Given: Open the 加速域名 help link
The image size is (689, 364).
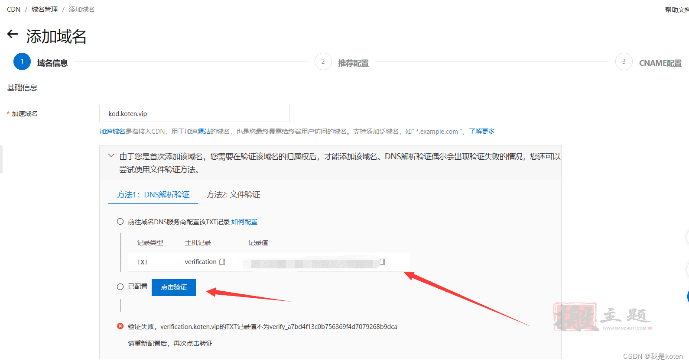Looking at the screenshot, I should point(112,132).
